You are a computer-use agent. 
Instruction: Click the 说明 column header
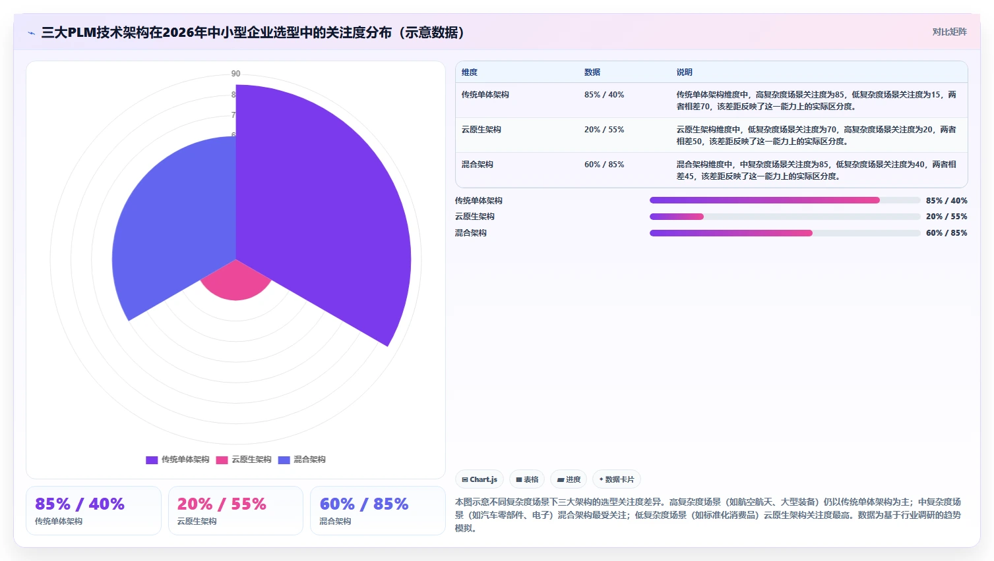(x=685, y=72)
